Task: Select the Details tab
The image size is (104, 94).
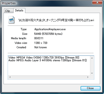Action: point(19,11)
